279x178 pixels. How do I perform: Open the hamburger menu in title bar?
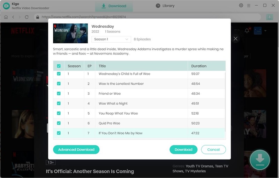(x=249, y=6)
